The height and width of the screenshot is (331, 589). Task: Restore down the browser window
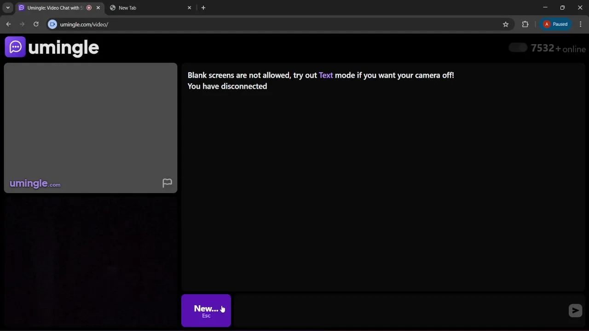(562, 8)
